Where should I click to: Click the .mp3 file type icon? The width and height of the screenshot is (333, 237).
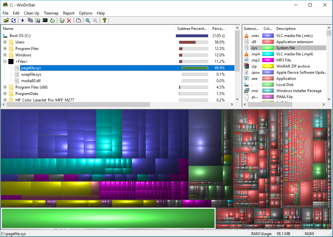[x=246, y=60]
